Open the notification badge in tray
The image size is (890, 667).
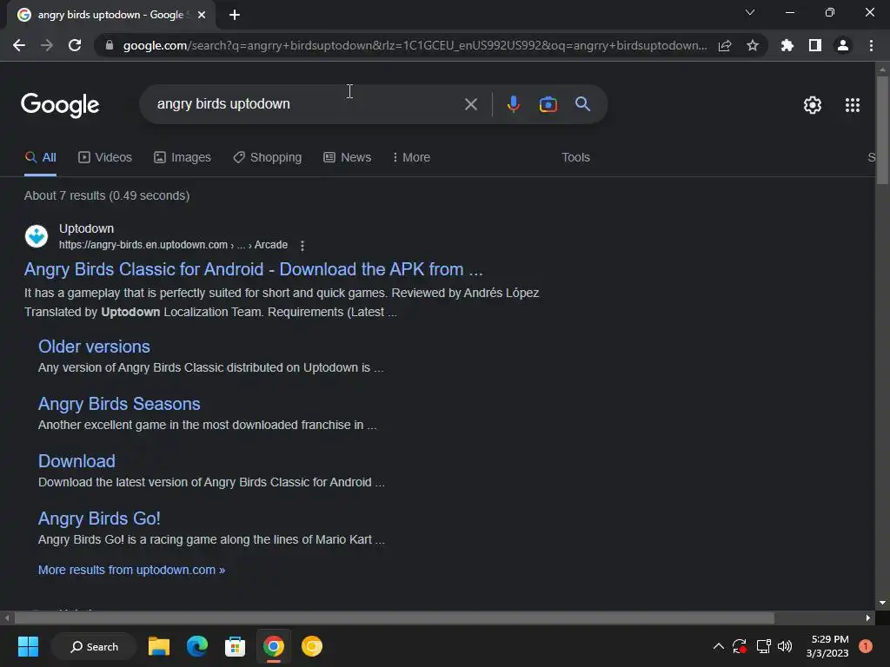pyautogui.click(x=866, y=646)
